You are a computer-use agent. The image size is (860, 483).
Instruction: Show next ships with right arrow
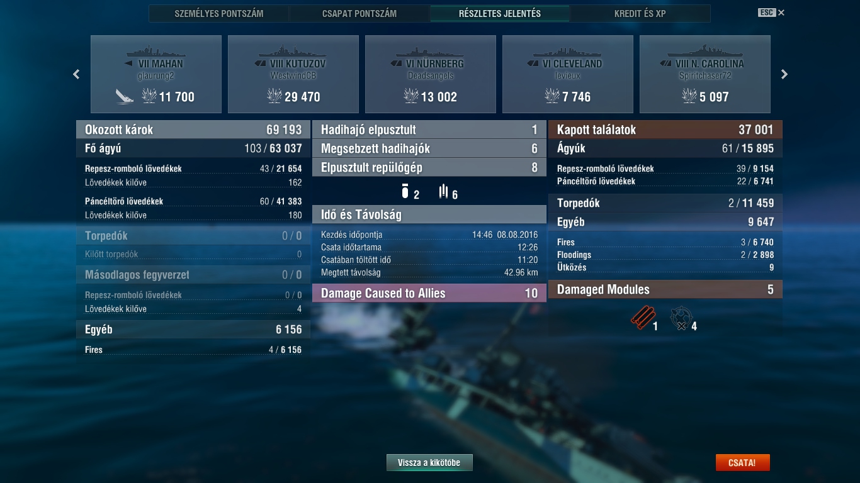(784, 74)
